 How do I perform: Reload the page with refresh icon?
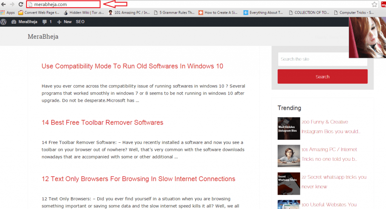pos(21,5)
